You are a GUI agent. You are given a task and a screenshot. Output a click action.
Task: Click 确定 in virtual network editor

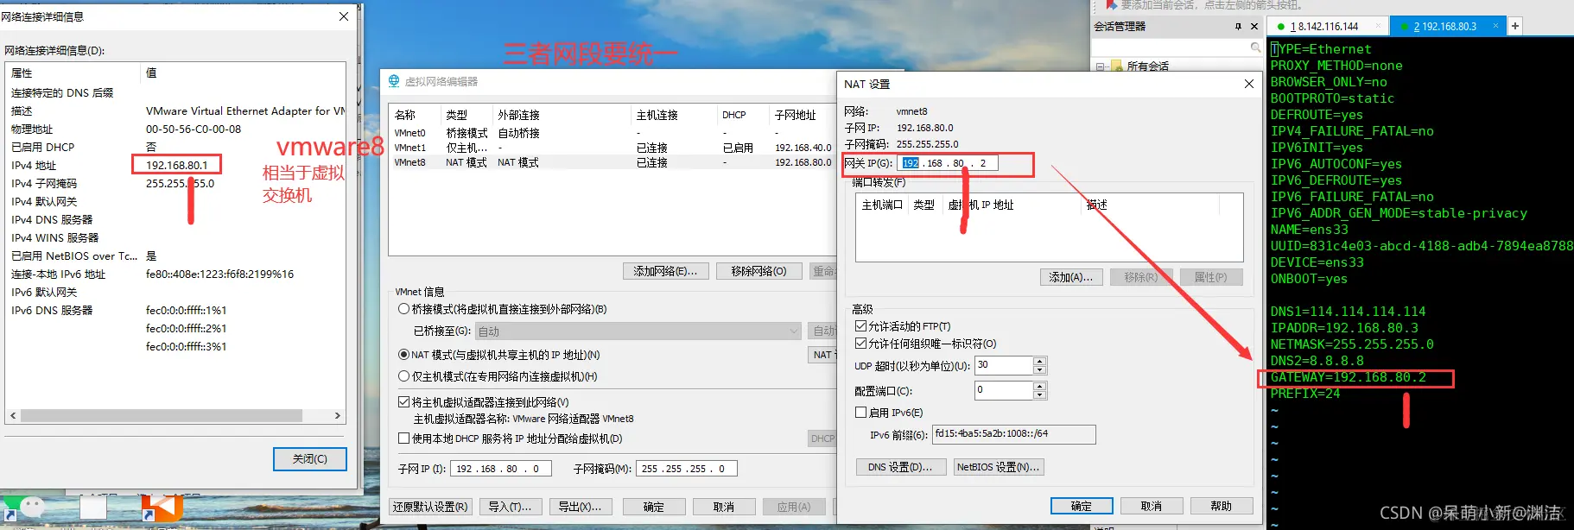[654, 507]
